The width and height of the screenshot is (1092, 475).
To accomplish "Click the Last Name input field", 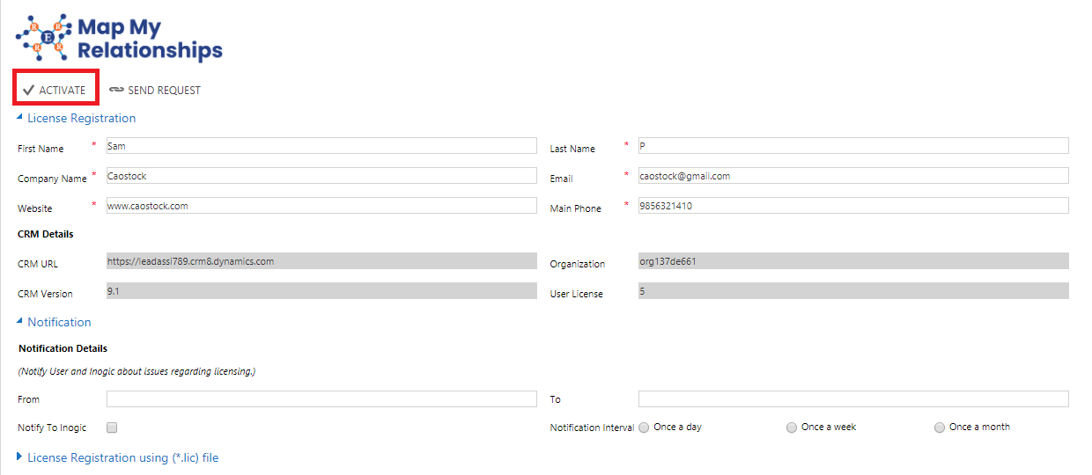I will tap(853, 146).
